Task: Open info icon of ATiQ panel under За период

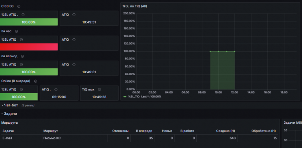Action: (74, 65)
